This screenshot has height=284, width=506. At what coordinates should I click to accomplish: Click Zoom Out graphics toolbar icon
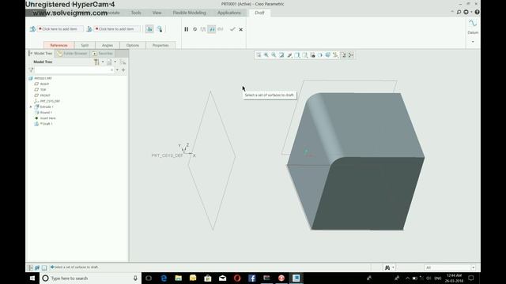[274, 55]
